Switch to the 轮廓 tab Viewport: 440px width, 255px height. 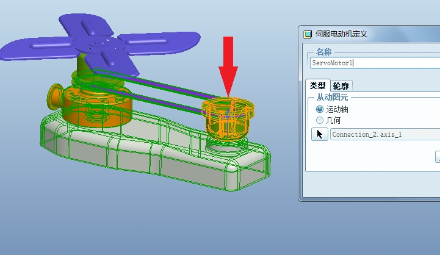pyautogui.click(x=341, y=86)
